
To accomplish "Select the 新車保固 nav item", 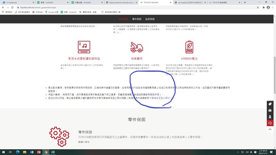I will pos(123,19).
